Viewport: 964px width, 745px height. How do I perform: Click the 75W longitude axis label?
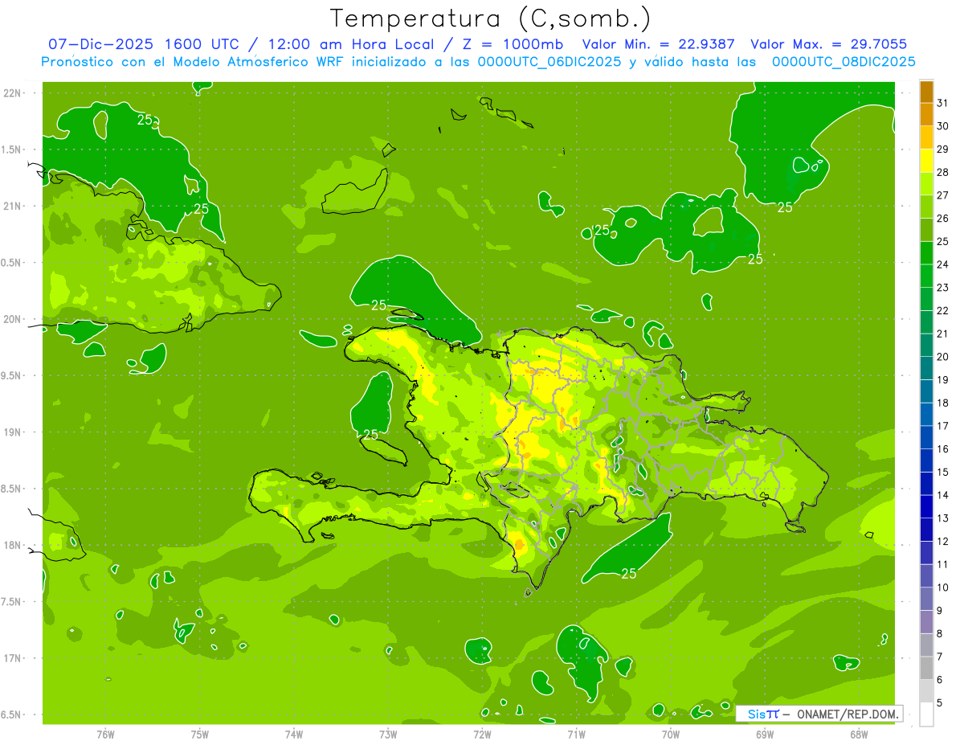point(199,734)
